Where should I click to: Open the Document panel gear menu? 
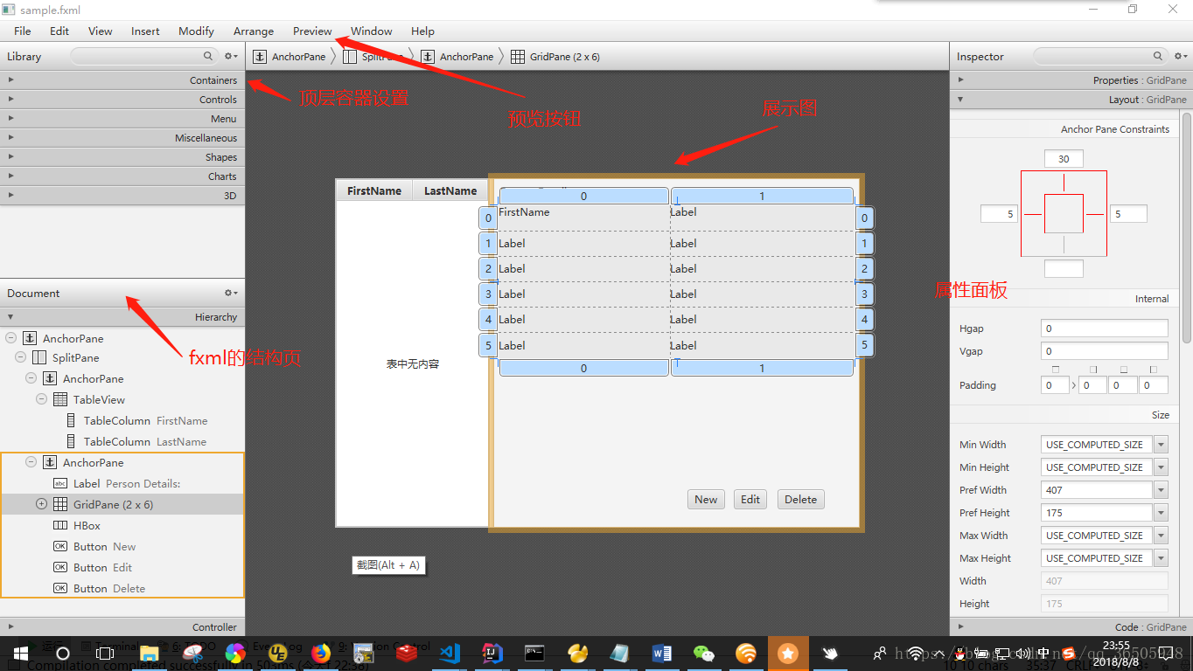[231, 294]
